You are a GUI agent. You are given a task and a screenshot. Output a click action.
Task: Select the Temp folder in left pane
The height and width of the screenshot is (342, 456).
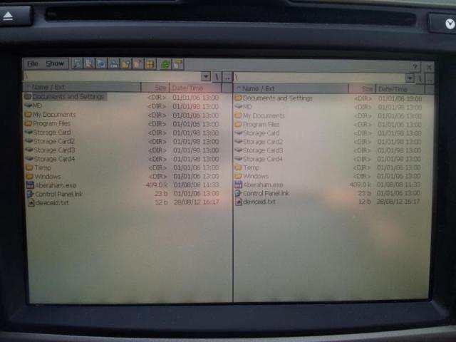(x=38, y=167)
